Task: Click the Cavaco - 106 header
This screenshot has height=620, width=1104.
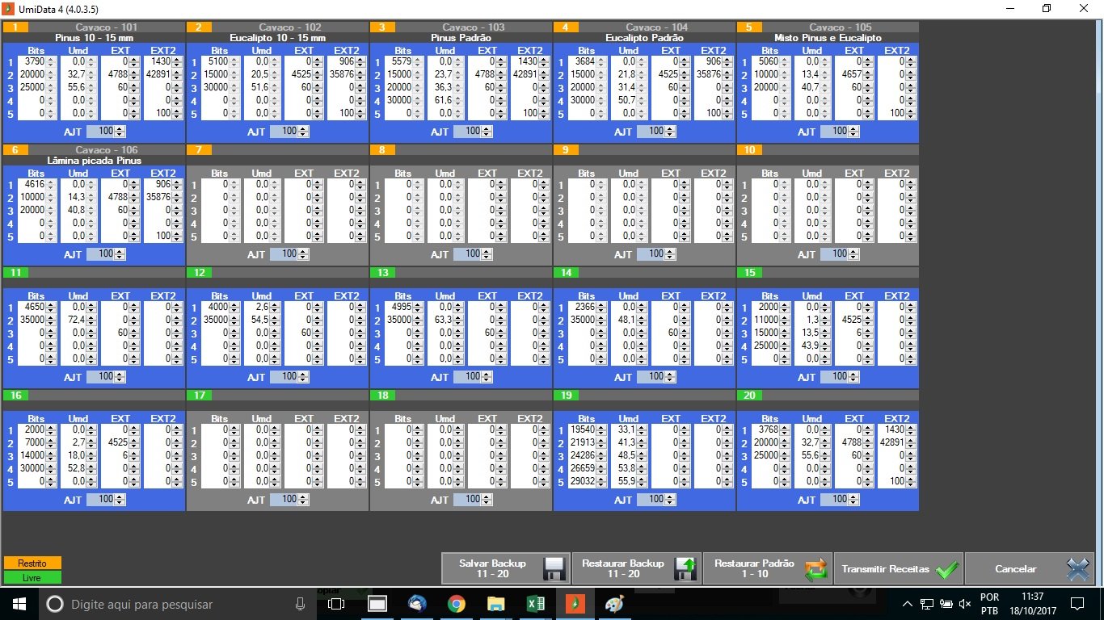Action: (x=107, y=149)
